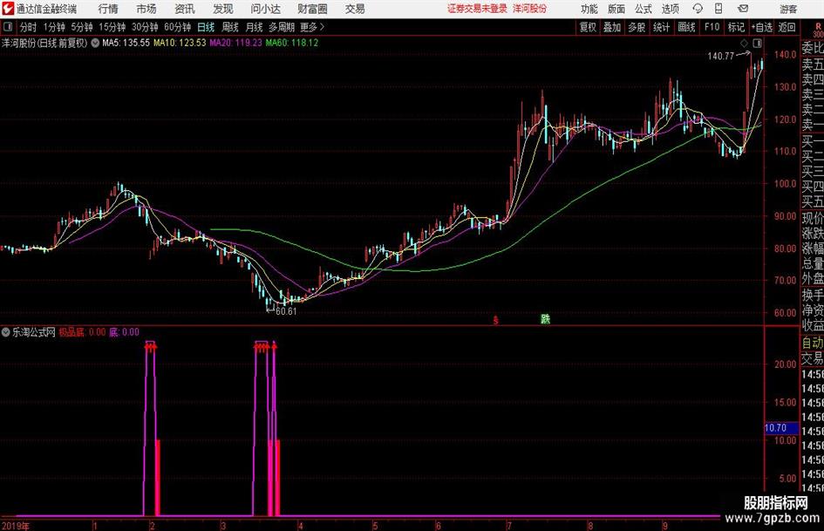824x531 pixels.
Task: Click the green 跌 marker on chart bottom
Action: point(546,319)
